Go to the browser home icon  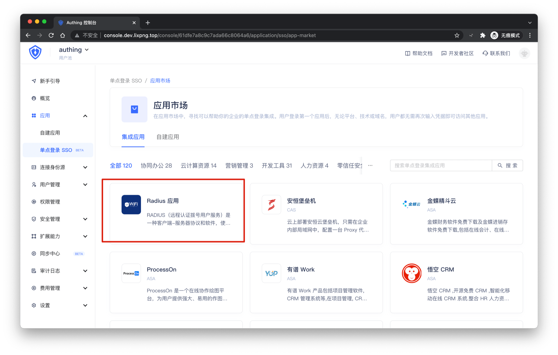click(62, 35)
